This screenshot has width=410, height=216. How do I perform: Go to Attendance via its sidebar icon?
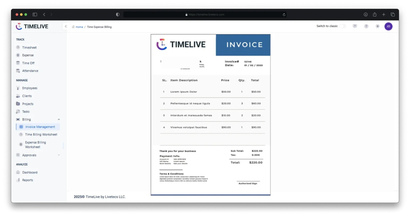point(18,71)
